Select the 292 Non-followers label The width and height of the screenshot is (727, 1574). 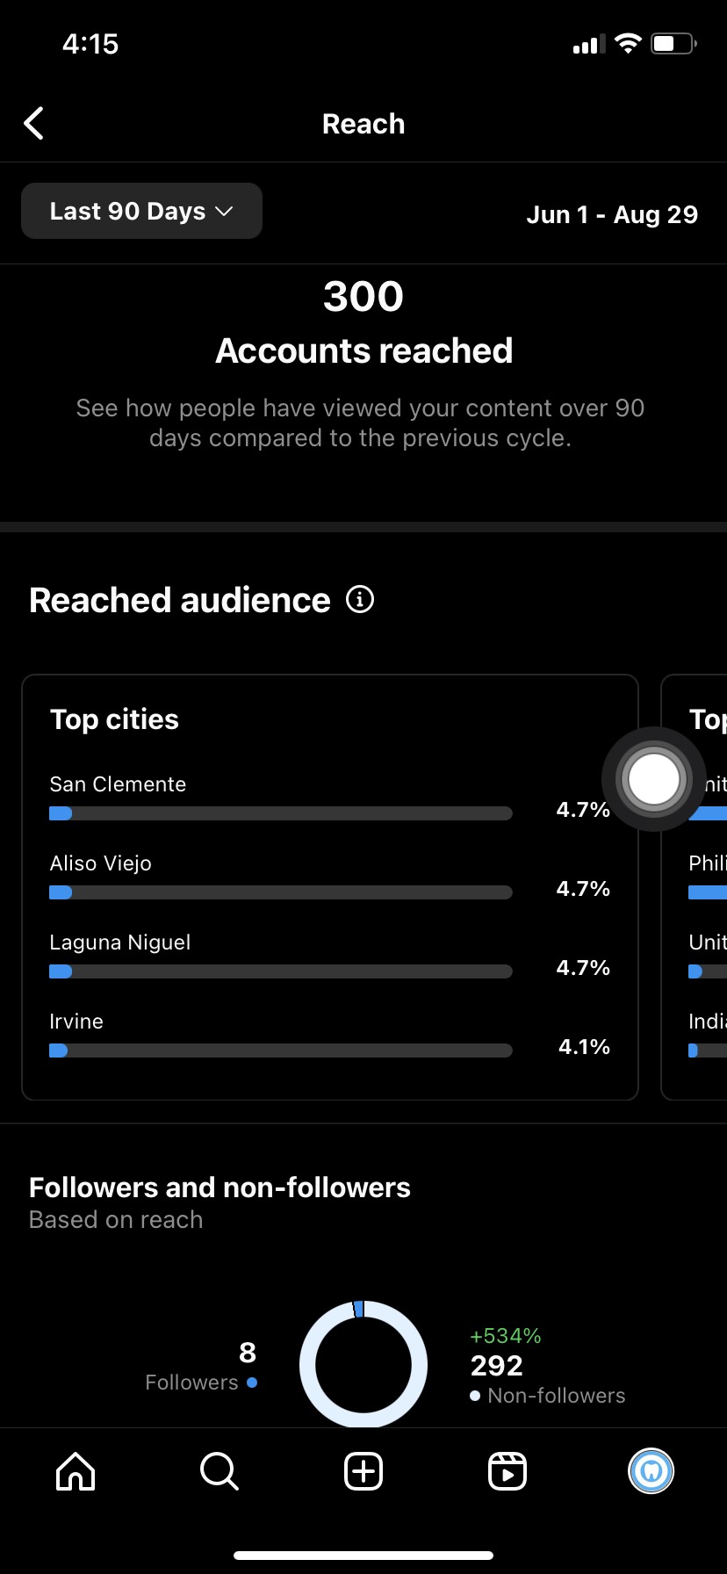[x=546, y=1381]
